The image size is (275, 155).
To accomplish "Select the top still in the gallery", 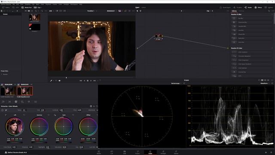I will [34, 17].
